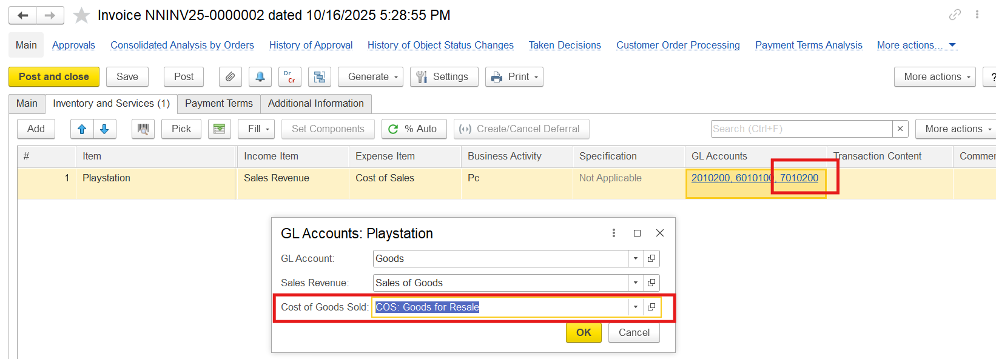
Task: Click the document structure icon beside Dr/Cr
Action: click(x=319, y=77)
